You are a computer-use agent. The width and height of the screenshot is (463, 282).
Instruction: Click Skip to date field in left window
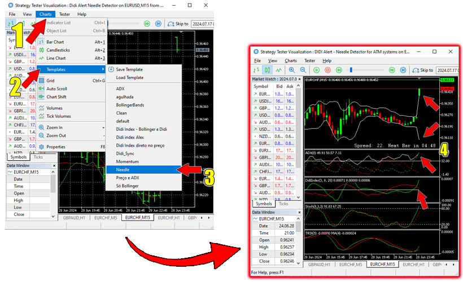coord(203,24)
